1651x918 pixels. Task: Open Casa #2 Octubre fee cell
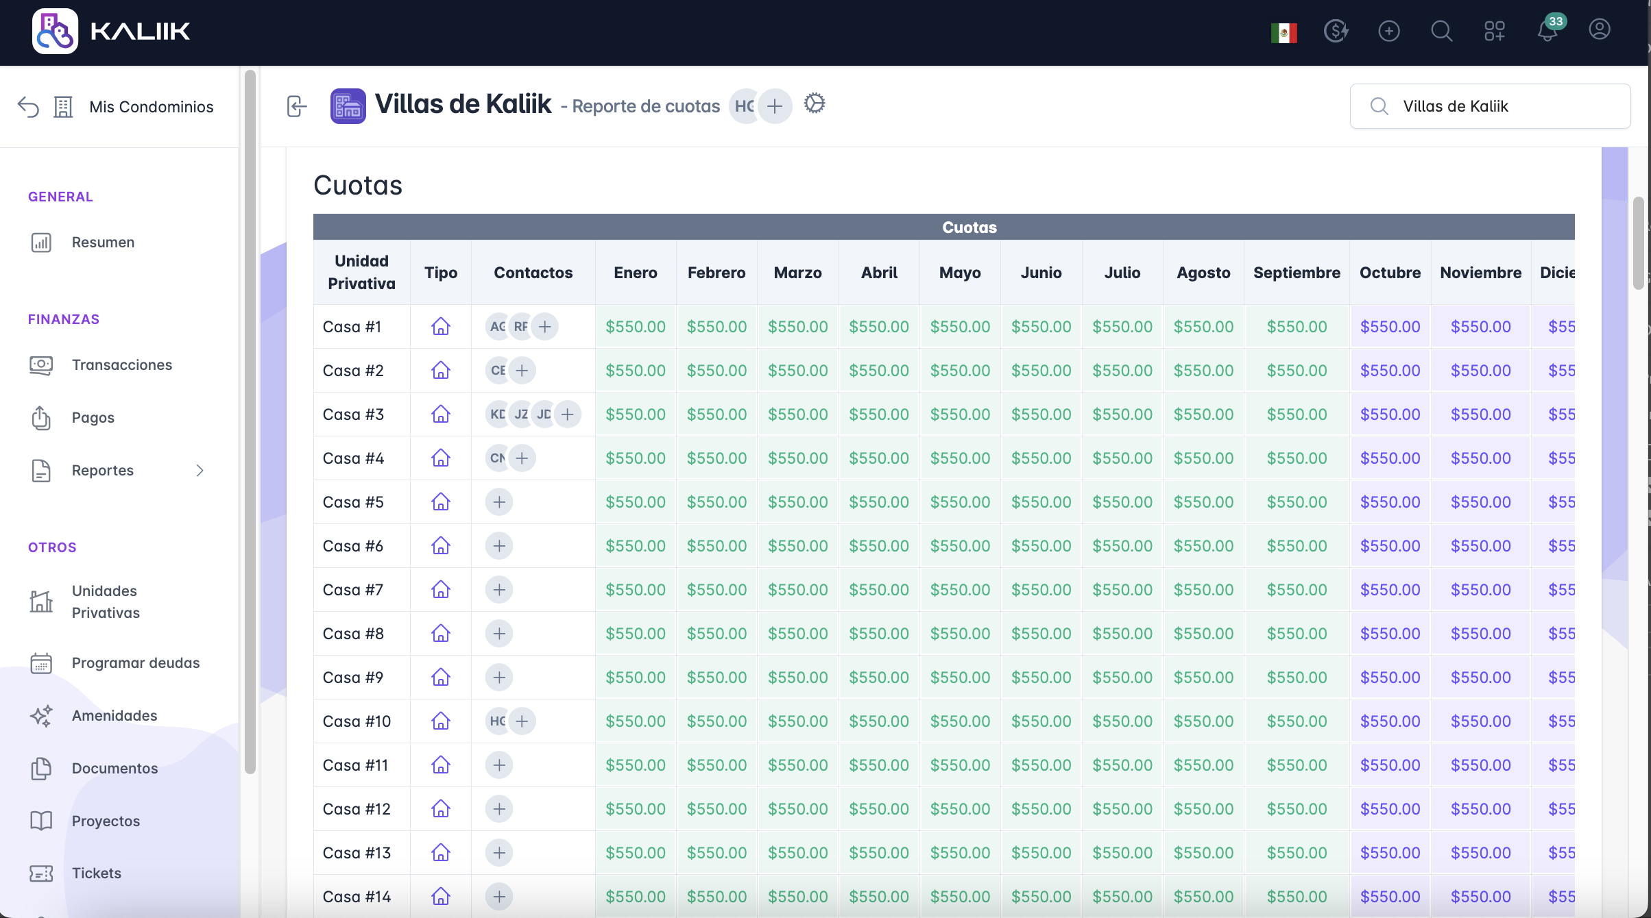[x=1390, y=370]
